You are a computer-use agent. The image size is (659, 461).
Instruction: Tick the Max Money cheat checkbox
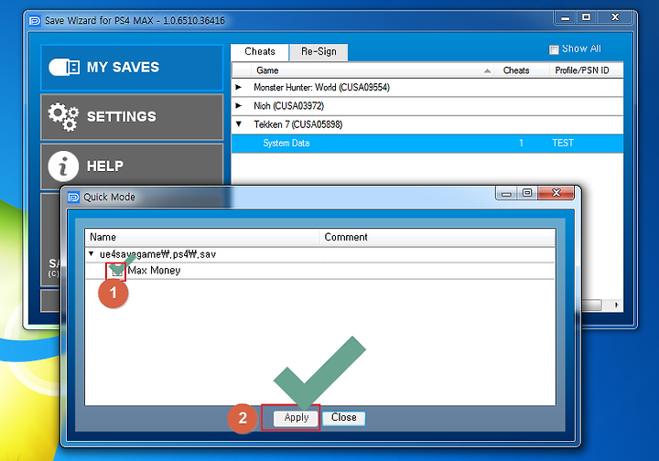tap(117, 272)
